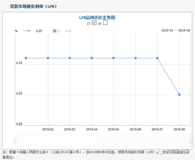Show the 5Y series via legend X icon

point(55,31)
